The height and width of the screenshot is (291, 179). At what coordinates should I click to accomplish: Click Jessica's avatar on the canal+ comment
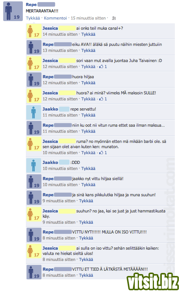click(34, 31)
